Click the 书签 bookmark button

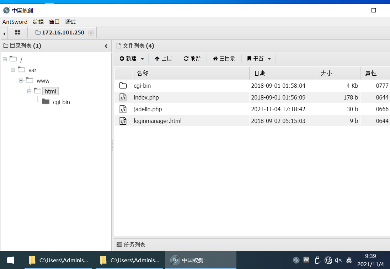[x=256, y=58]
